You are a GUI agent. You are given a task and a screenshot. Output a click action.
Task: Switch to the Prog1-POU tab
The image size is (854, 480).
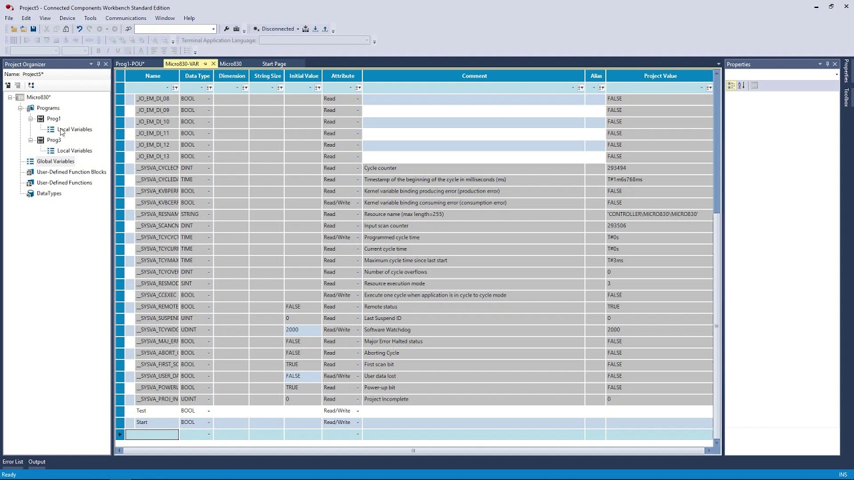click(x=129, y=64)
